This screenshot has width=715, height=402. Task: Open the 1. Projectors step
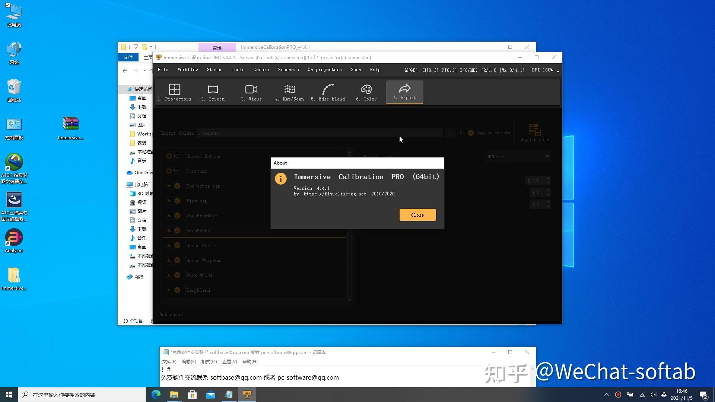pos(174,92)
